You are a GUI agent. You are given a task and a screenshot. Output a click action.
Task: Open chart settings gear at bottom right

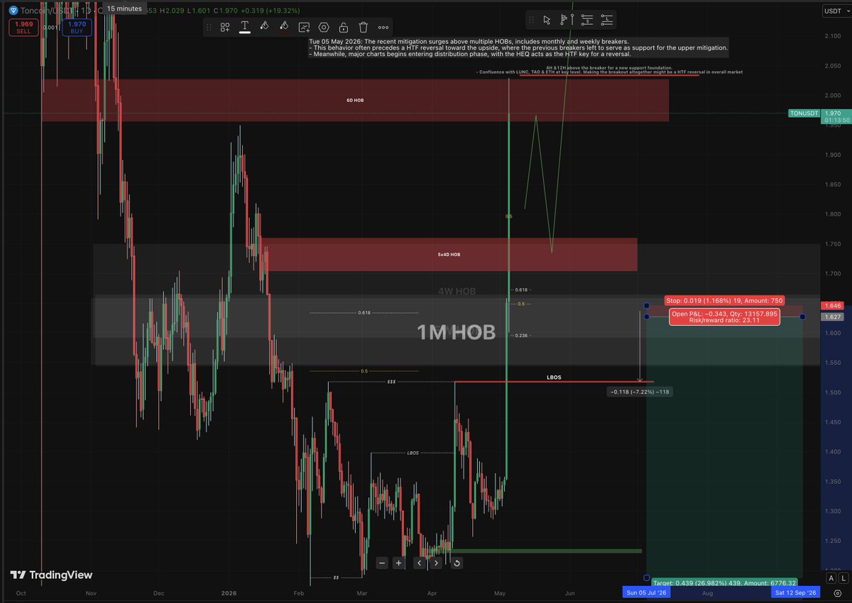pos(838,592)
